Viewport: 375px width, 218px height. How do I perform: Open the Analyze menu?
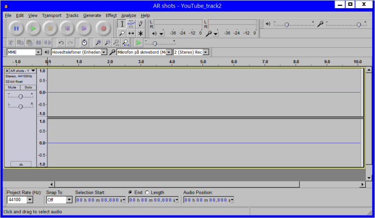(129, 15)
